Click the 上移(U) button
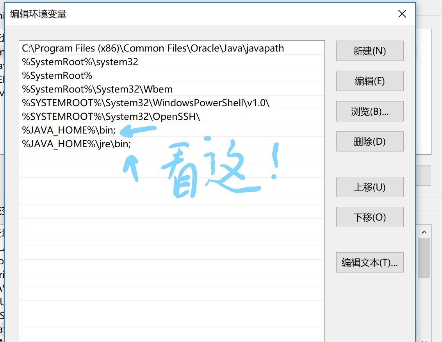This screenshot has width=442, height=342. click(x=369, y=187)
